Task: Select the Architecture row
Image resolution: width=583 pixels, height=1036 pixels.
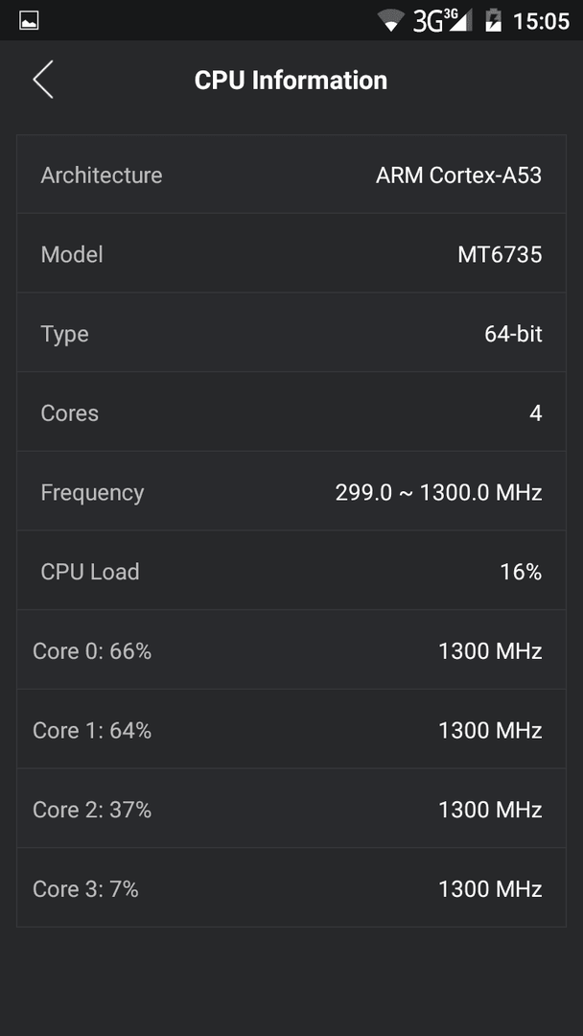Action: pyautogui.click(x=291, y=175)
